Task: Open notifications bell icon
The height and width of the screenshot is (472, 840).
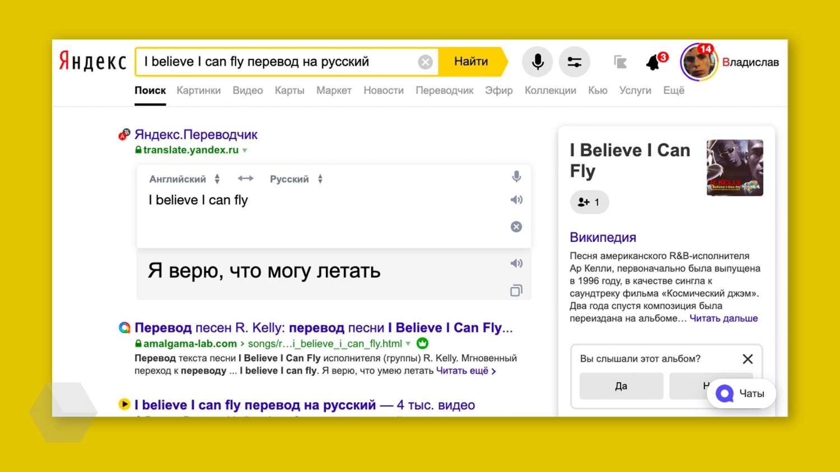Action: pyautogui.click(x=654, y=62)
